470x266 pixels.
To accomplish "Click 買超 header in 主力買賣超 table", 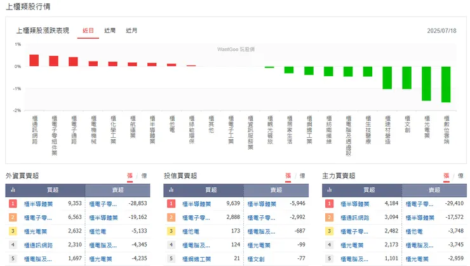I will 369,190.
